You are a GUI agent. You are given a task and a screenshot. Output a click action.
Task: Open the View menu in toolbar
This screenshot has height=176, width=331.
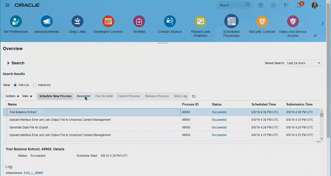[27, 96]
